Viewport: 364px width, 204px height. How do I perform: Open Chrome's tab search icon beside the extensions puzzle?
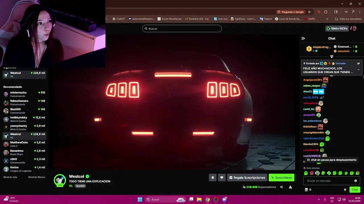(336, 12)
